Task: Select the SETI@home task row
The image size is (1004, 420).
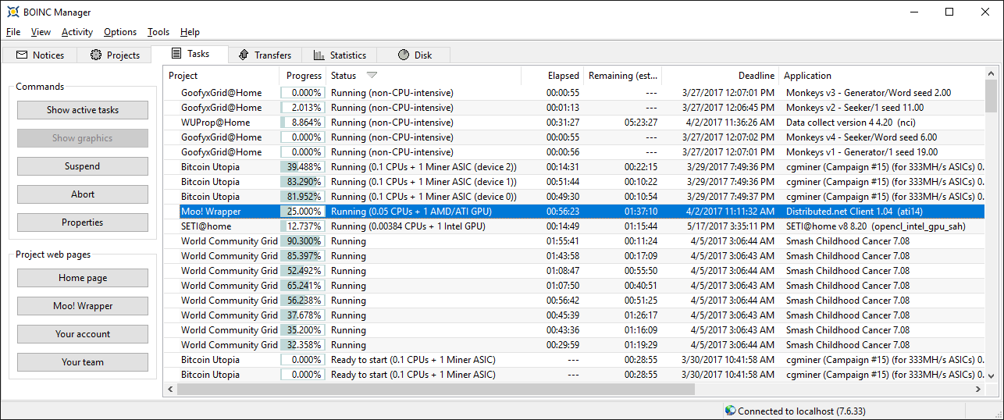Action: coord(468,226)
